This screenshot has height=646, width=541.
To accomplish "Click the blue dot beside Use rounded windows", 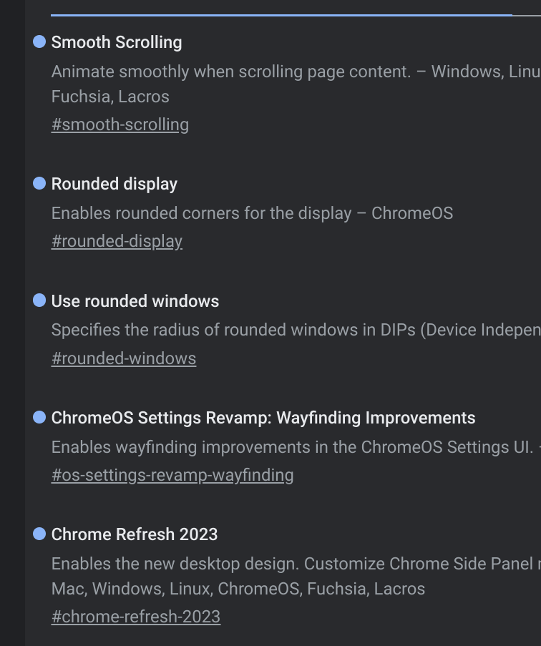I will [39, 300].
